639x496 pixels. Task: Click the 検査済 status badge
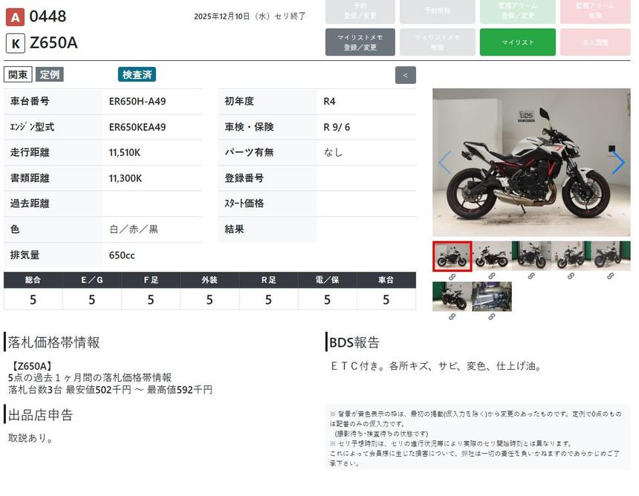pos(137,74)
